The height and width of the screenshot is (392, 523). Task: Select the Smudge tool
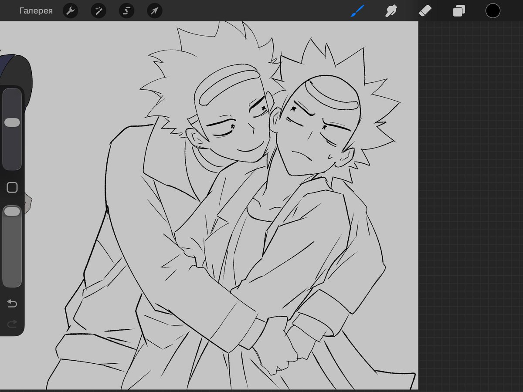coord(391,11)
